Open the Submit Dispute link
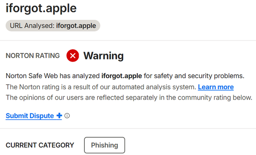256x155 pixels. (34, 116)
